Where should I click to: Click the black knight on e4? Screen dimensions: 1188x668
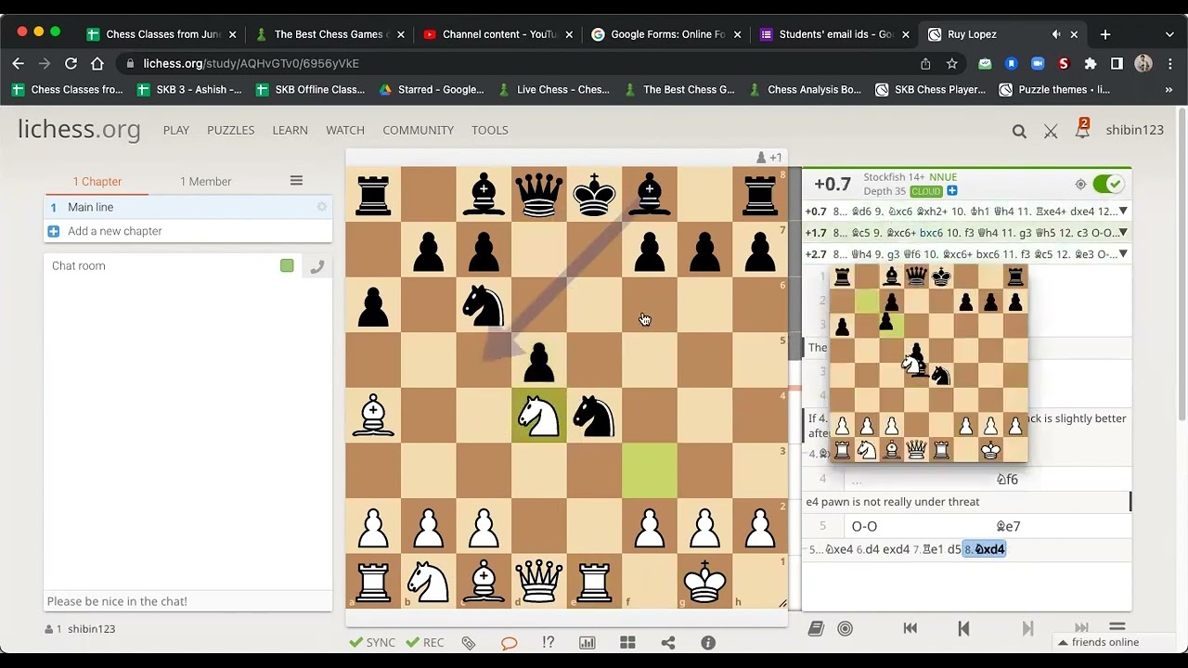tap(594, 416)
